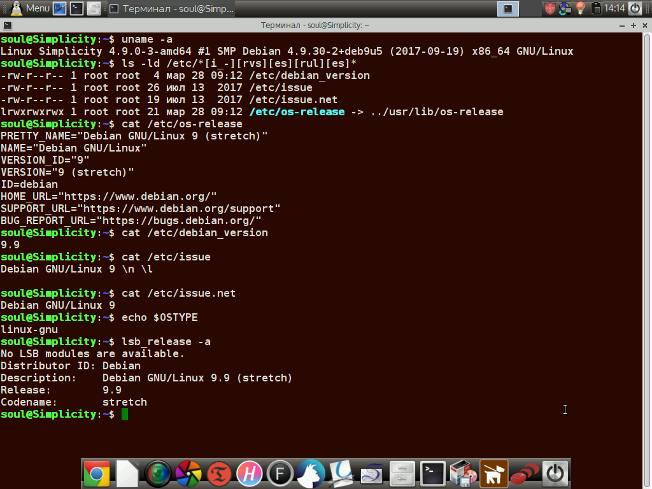
Task: Open the network globe tray icon
Action: (565, 8)
